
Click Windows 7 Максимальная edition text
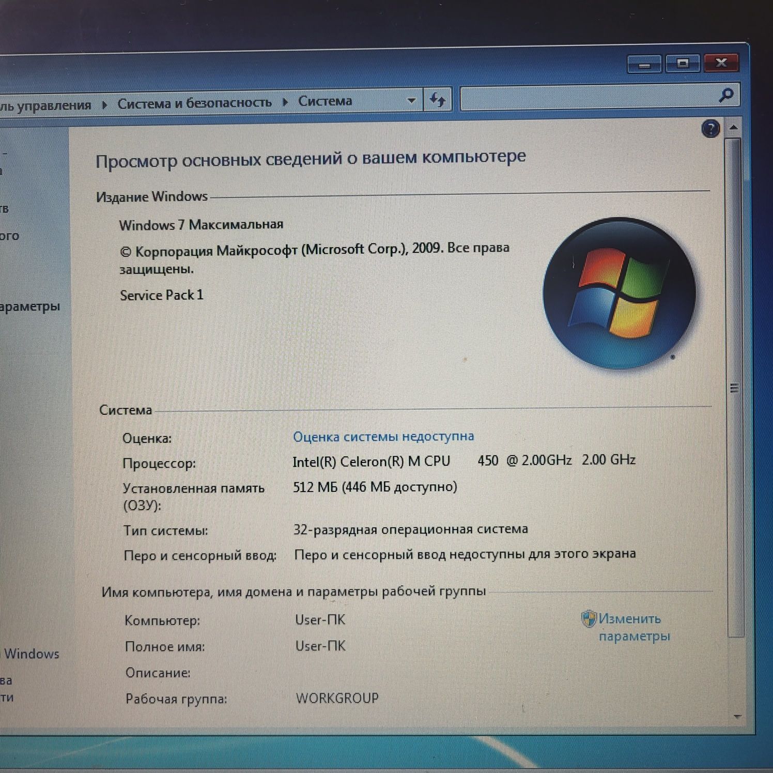pos(201,225)
